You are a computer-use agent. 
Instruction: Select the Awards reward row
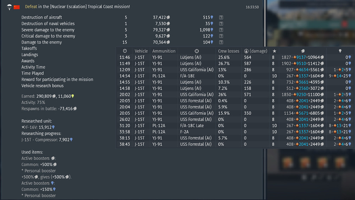point(28,61)
